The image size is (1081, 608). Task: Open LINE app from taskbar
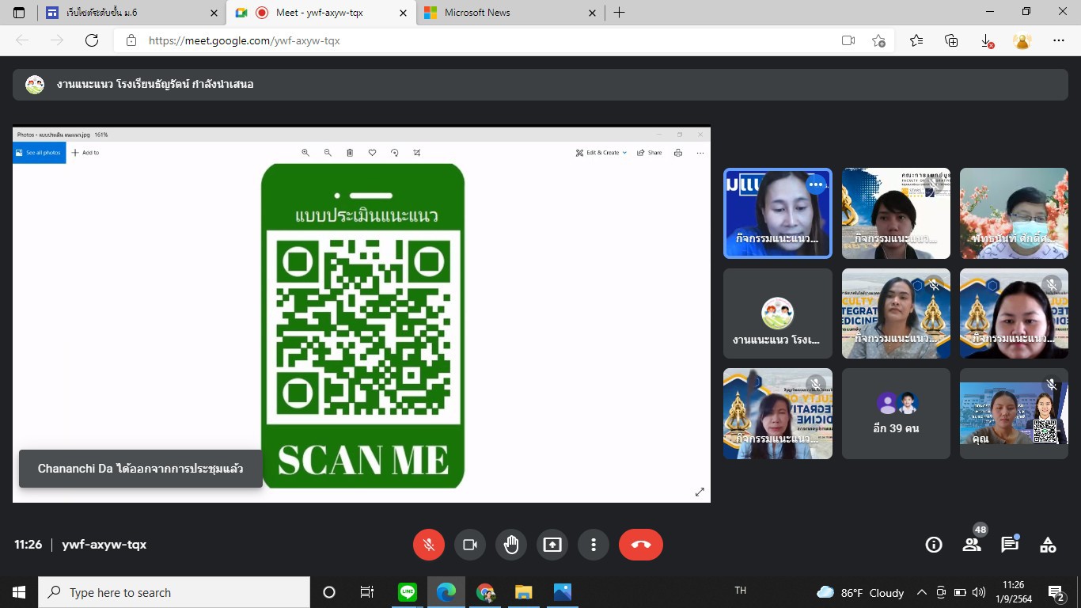point(408,592)
